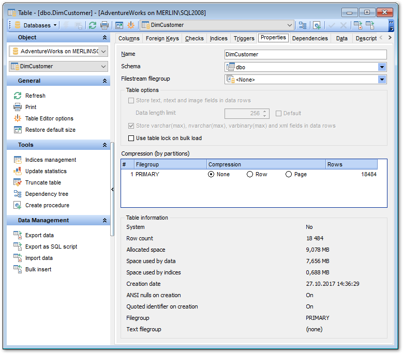The height and width of the screenshot is (354, 403).
Task: Click the Name field containing DimCustomer
Action: (305, 54)
